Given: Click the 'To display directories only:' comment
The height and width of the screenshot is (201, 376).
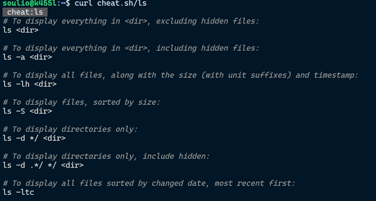Looking at the screenshot, I should (70, 129).
